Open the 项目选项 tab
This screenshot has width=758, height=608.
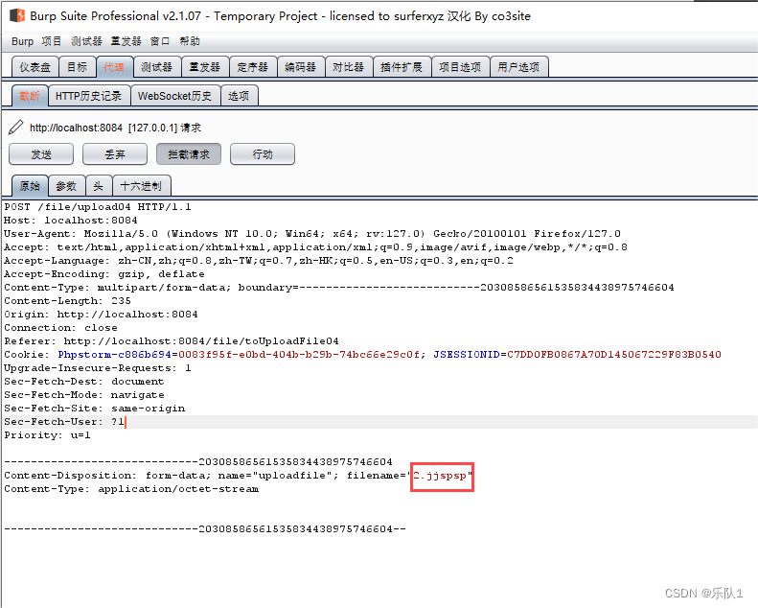coord(460,67)
